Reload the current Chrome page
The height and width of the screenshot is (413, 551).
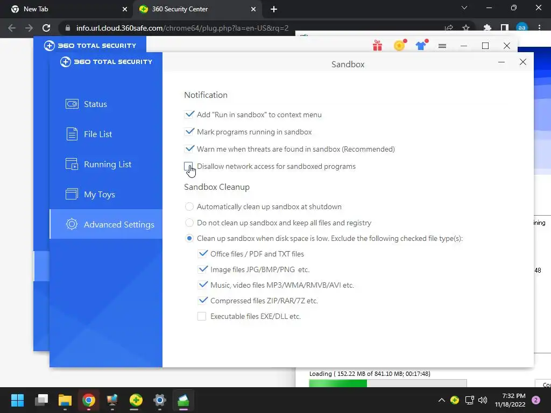point(46,28)
